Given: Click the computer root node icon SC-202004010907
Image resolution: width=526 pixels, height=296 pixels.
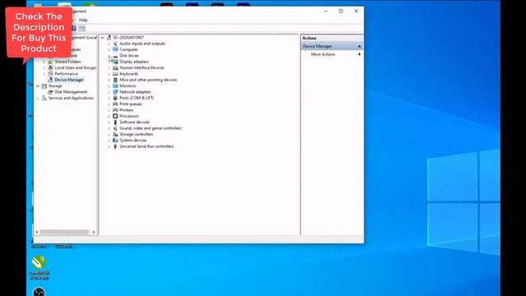Looking at the screenshot, I should point(108,38).
